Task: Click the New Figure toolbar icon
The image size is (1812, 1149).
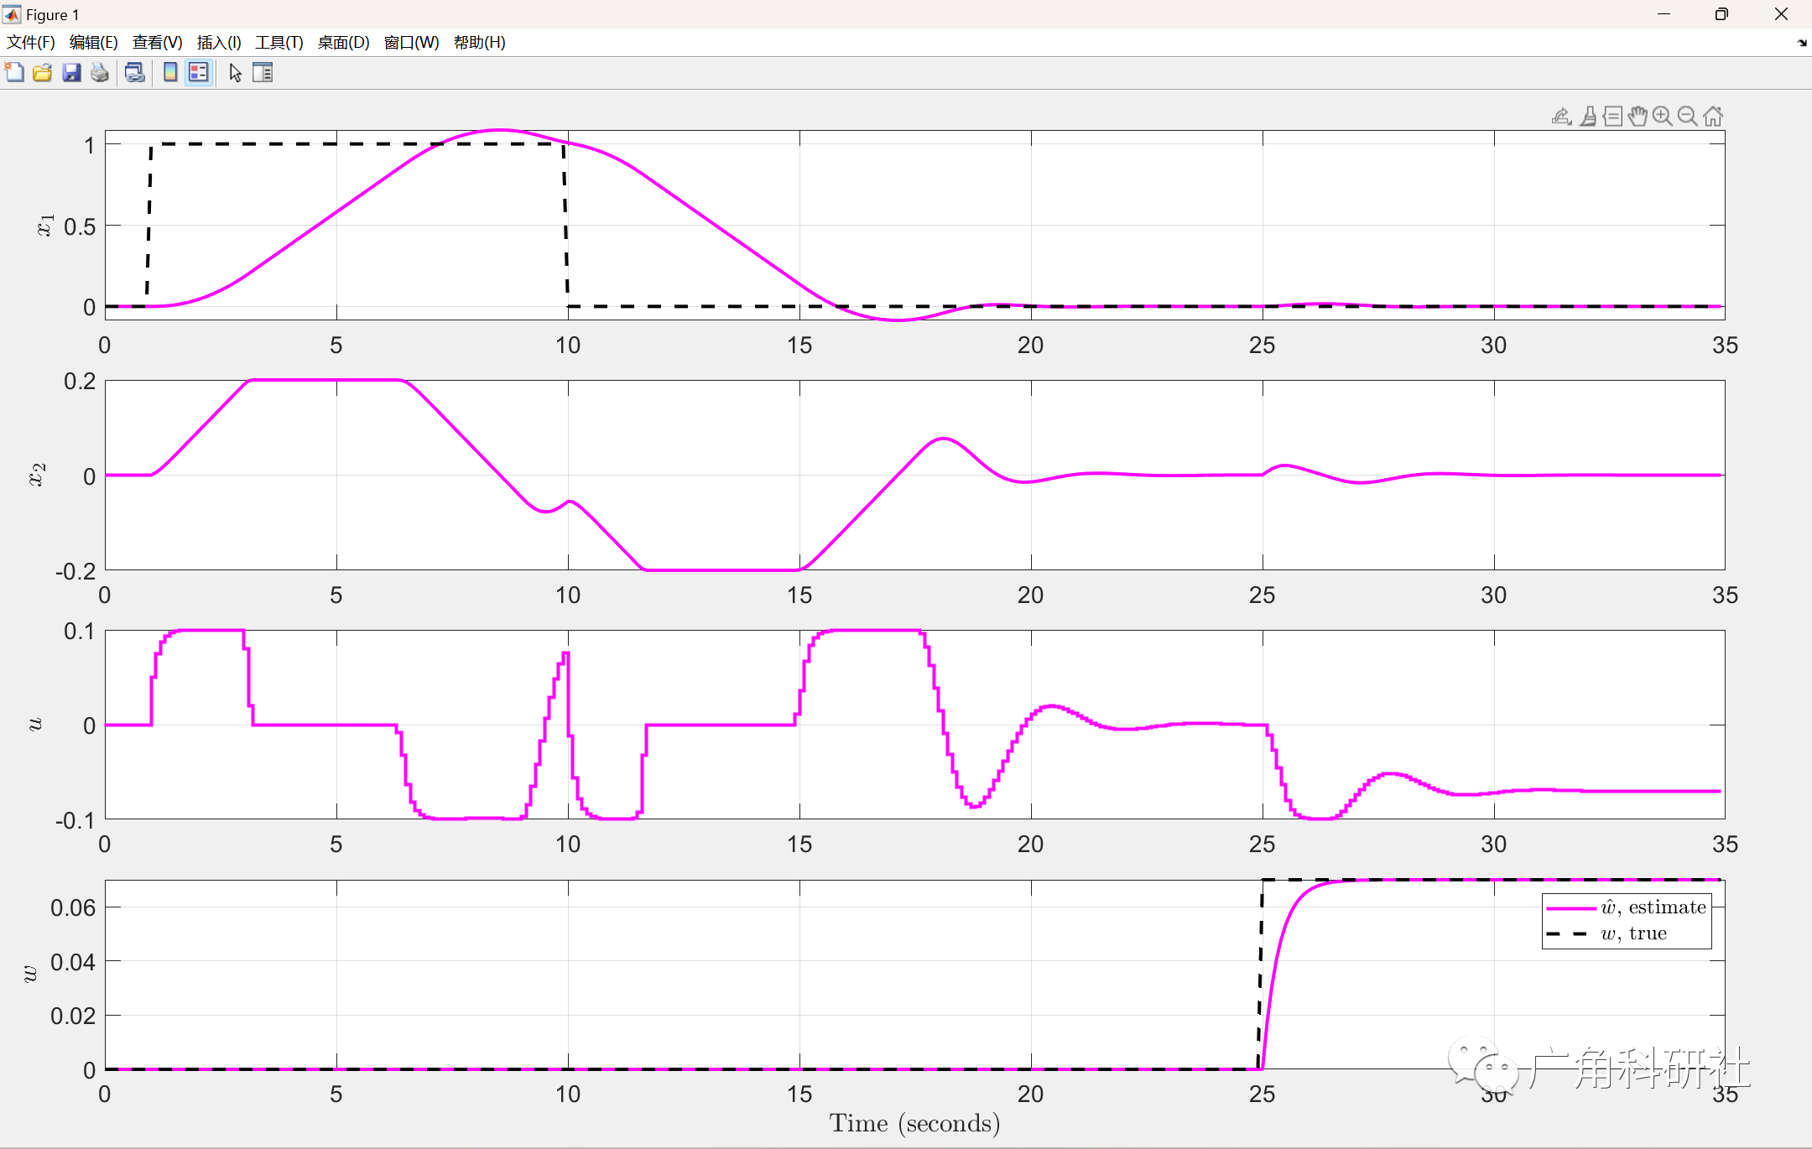Action: (x=14, y=73)
